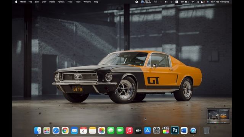244x137 pixels.
Task: Open the Edit menu
Action: click(37, 2)
